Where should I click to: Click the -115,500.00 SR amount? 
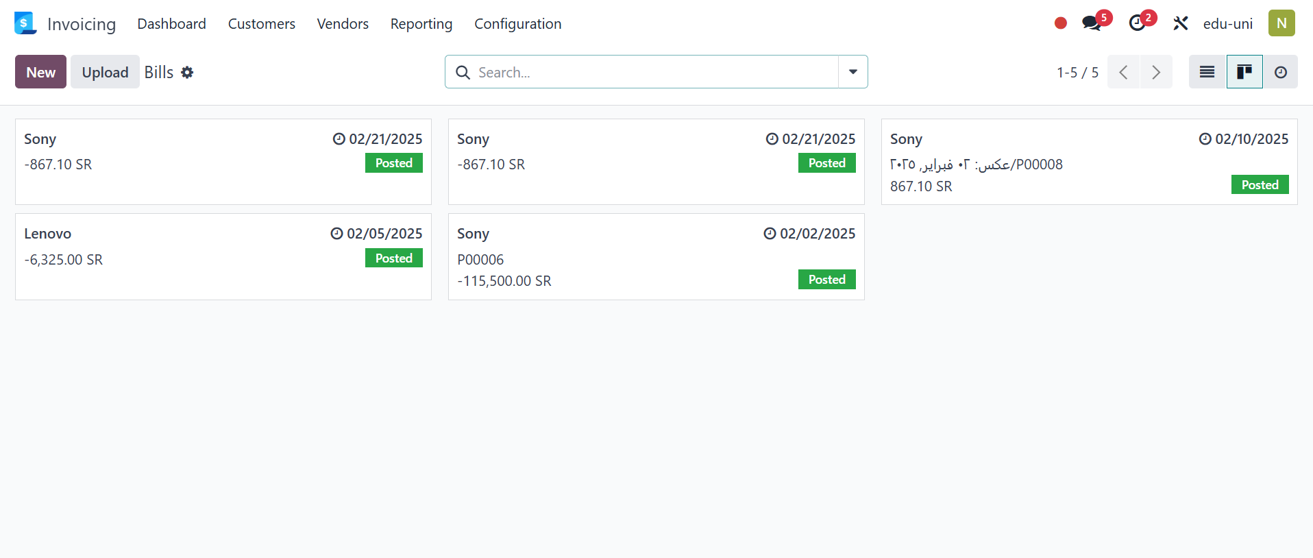(504, 281)
